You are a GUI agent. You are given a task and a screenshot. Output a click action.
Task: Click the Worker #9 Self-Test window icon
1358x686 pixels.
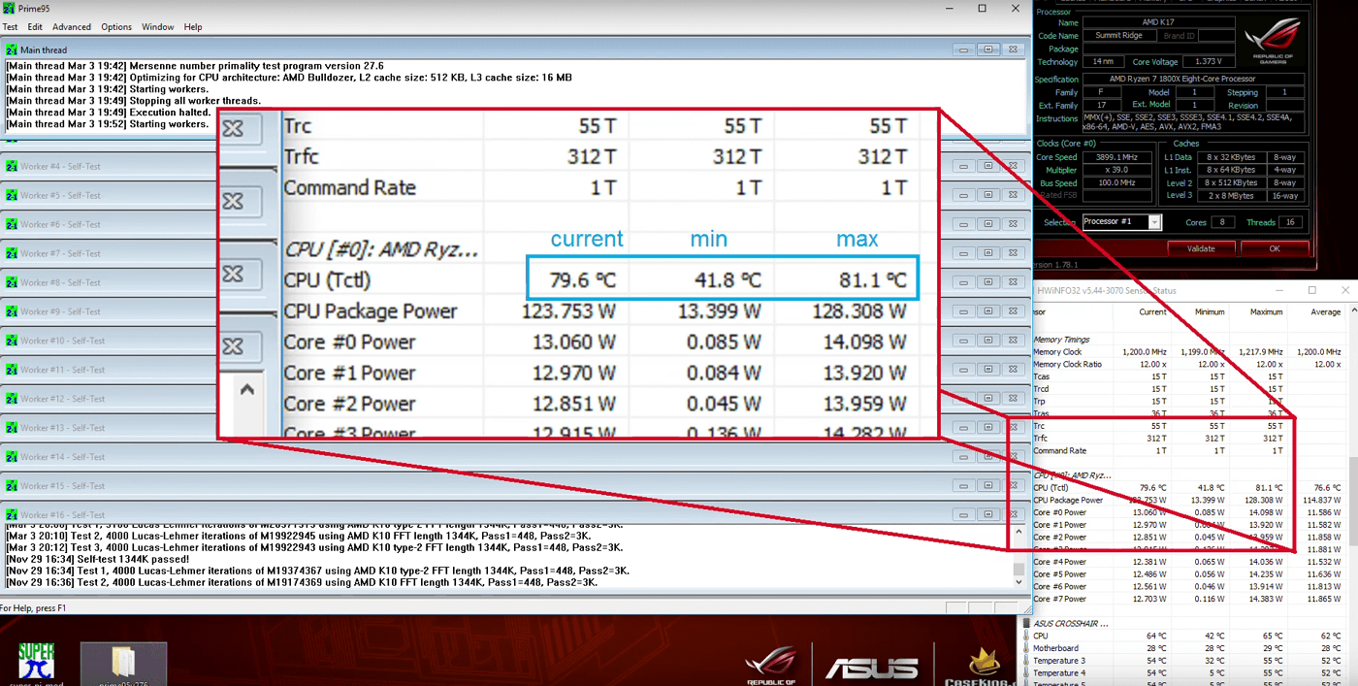click(12, 311)
